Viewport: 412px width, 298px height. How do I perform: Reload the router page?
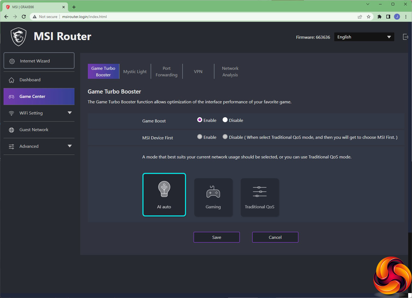point(24,17)
